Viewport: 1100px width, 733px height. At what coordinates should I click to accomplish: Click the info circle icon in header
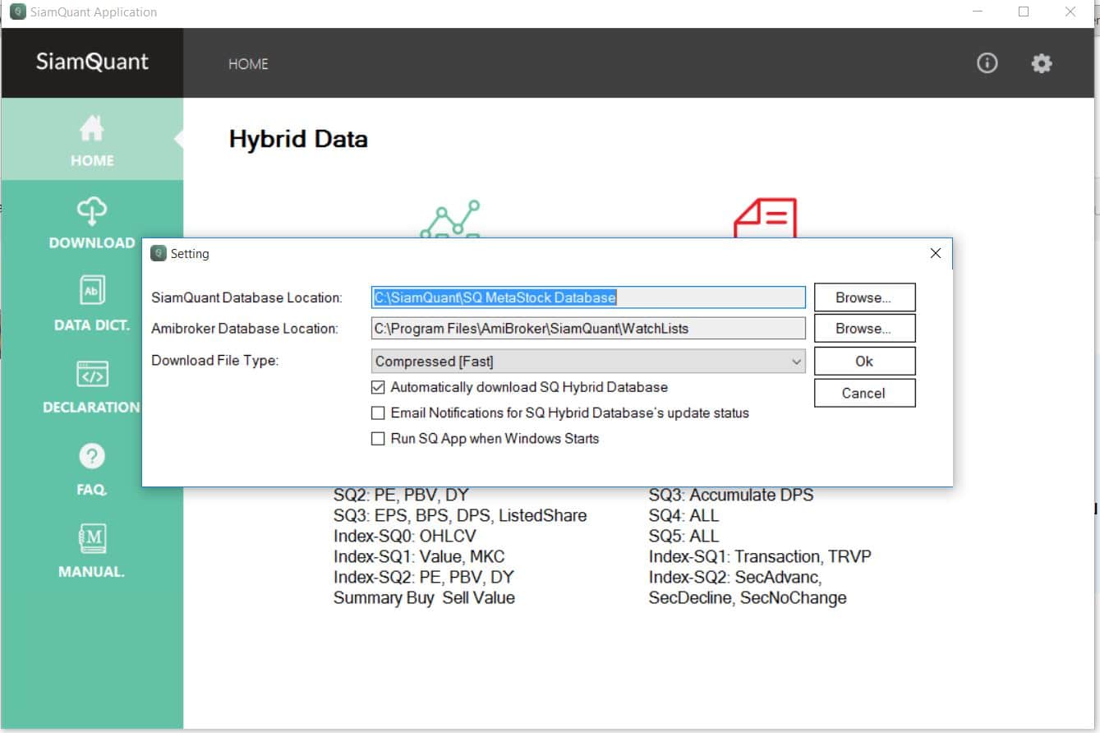click(987, 63)
